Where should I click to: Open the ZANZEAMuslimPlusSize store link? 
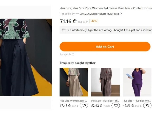click(100, 14)
